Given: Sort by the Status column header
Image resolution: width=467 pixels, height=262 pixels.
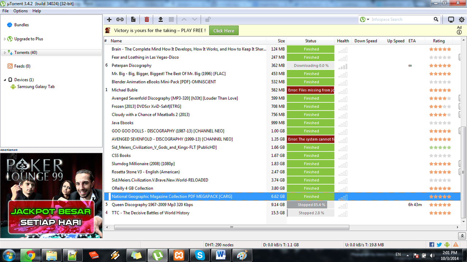Looking at the screenshot, I should pos(311,41).
